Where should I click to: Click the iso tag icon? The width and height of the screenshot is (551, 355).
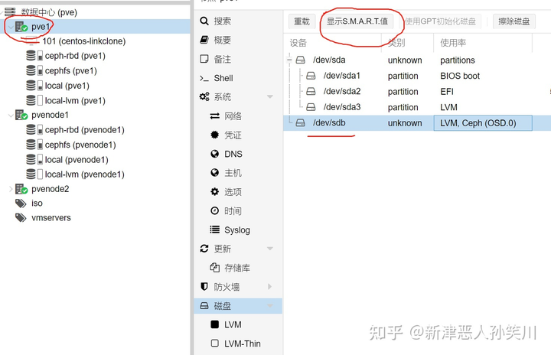pos(21,204)
